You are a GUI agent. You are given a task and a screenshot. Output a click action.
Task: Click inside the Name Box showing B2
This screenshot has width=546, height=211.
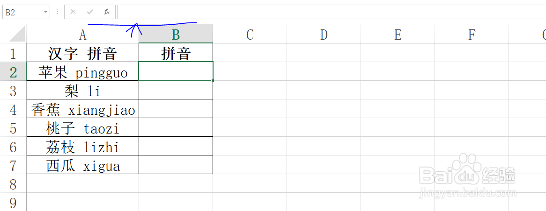[x=22, y=12]
